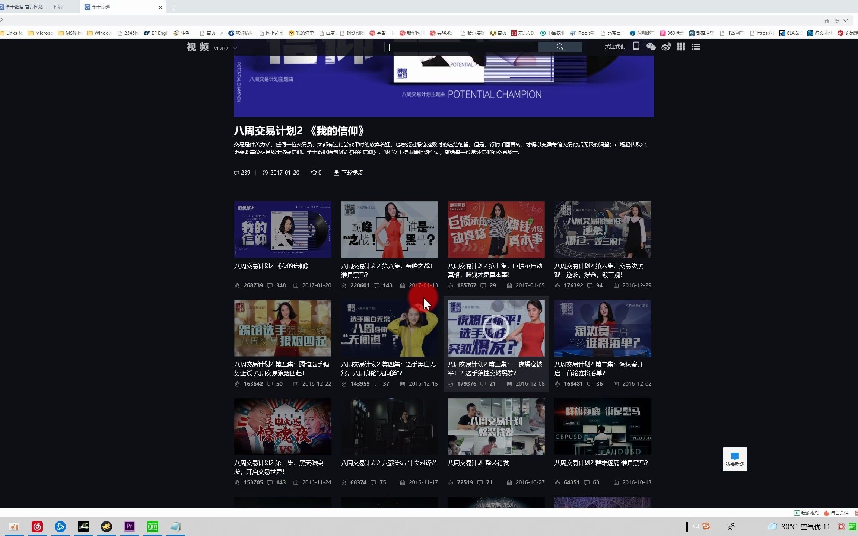The height and width of the screenshot is (536, 858).
Task: Expand the VIDEO dropdown chevron
Action: [x=235, y=48]
